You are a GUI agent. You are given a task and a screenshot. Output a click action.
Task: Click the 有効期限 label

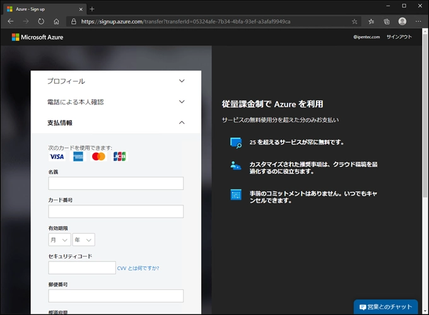pos(58,229)
